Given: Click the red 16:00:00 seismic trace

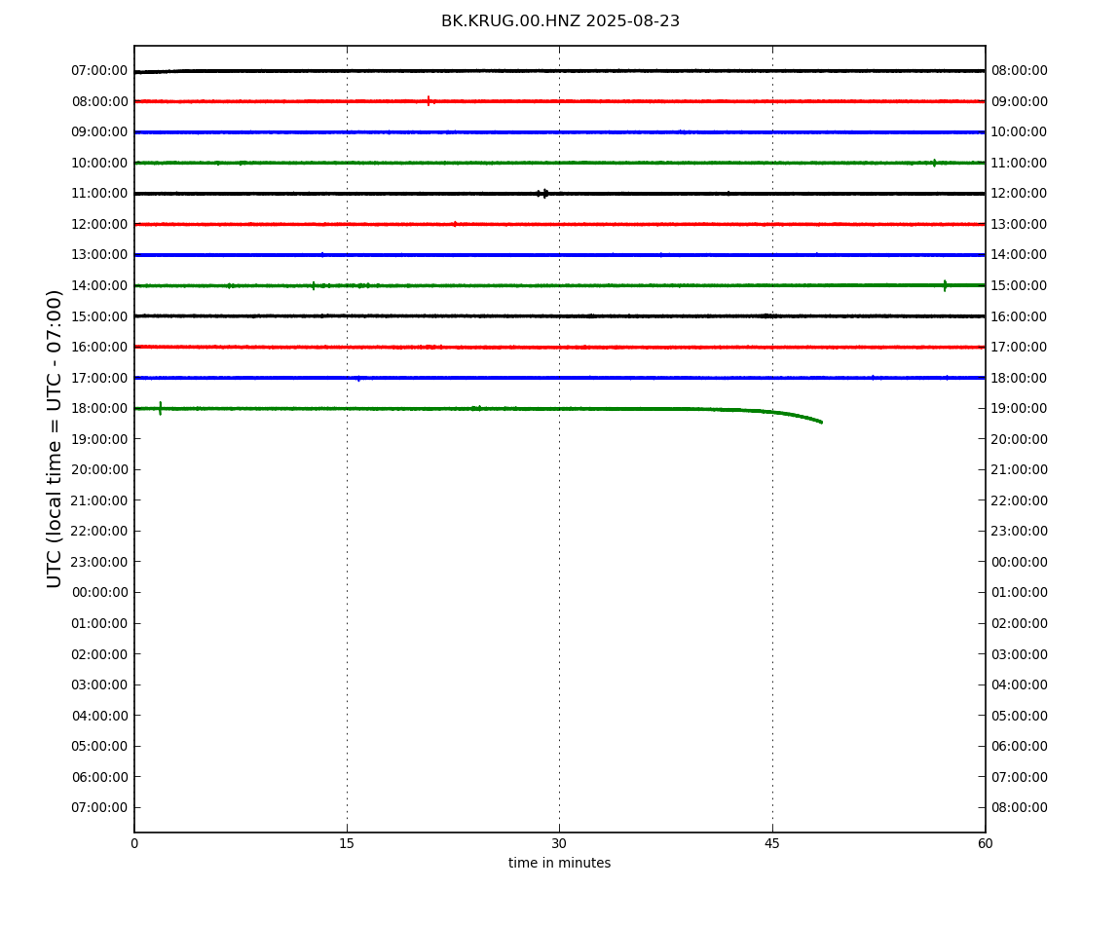Looking at the screenshot, I should (x=559, y=348).
